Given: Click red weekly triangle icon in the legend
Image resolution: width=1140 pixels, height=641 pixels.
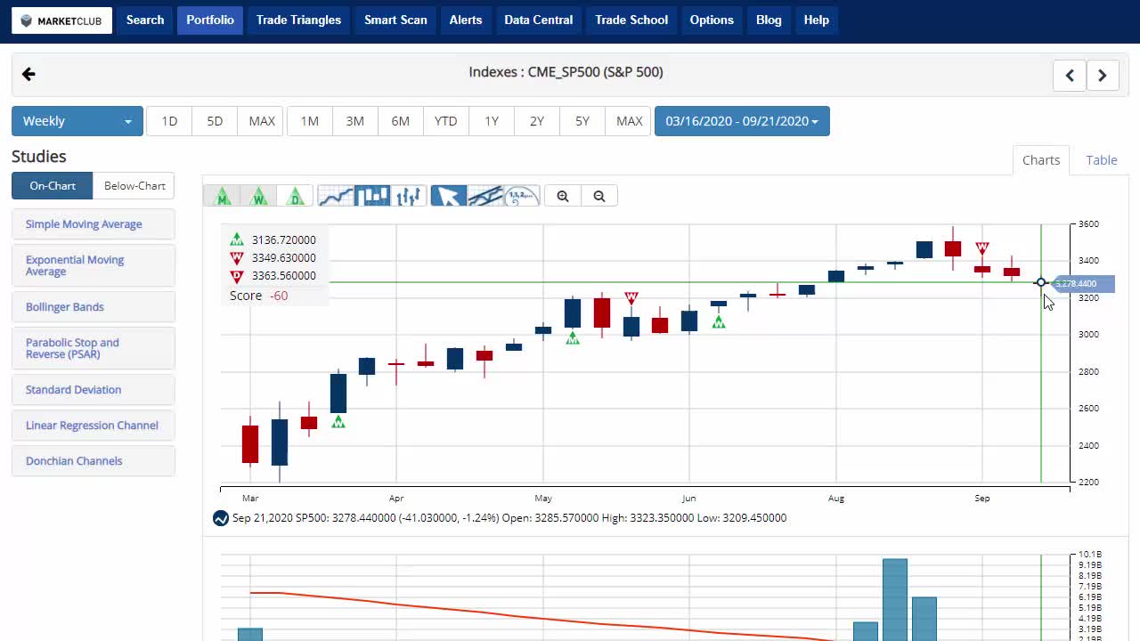Looking at the screenshot, I should [x=237, y=258].
